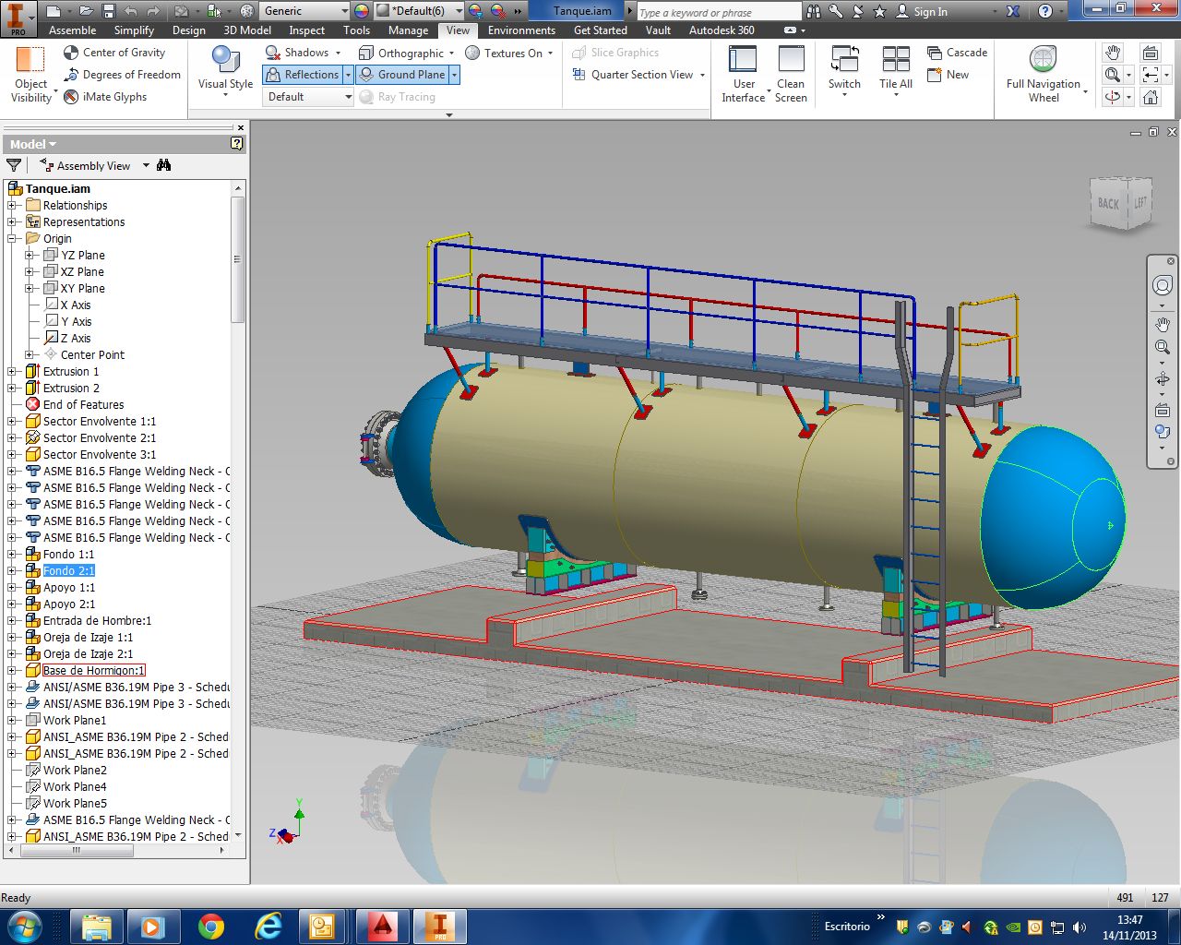1181x945 pixels.
Task: Select the Clean Screen icon
Action: tap(791, 61)
